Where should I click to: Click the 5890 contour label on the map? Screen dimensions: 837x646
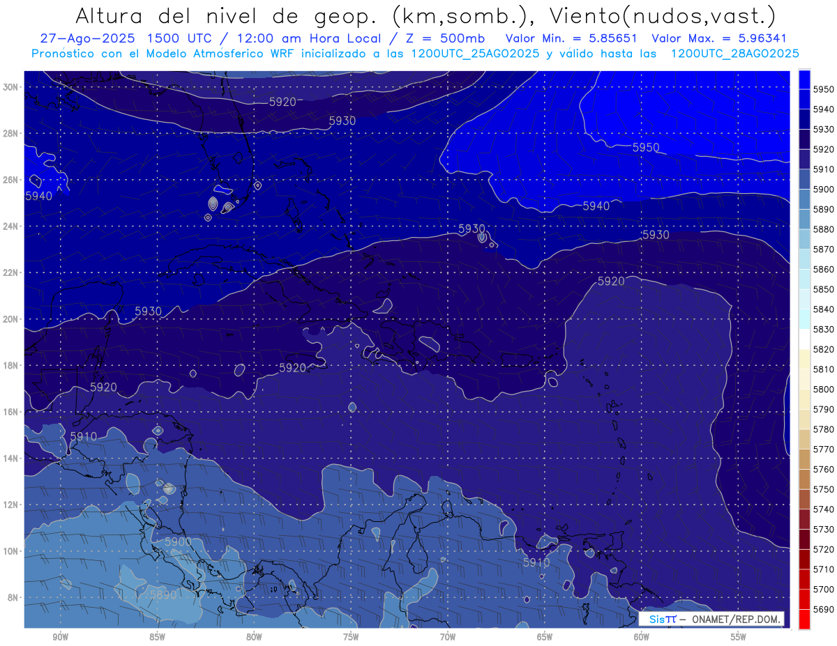tap(163, 594)
